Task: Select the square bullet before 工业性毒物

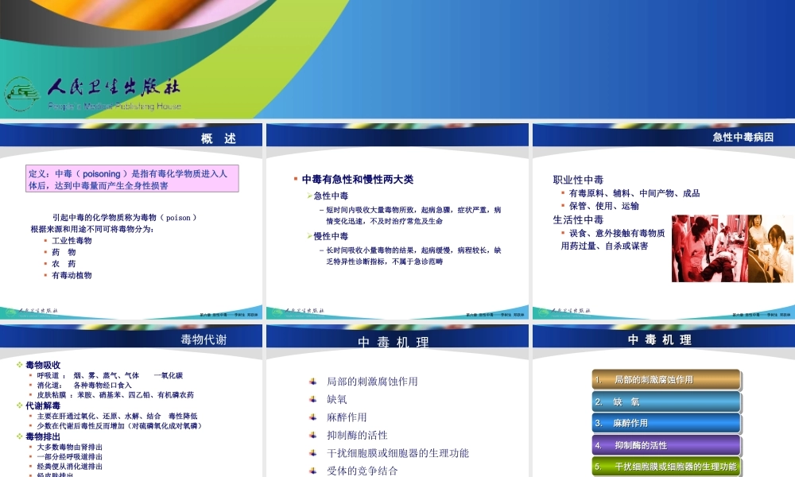Action: pos(45,240)
